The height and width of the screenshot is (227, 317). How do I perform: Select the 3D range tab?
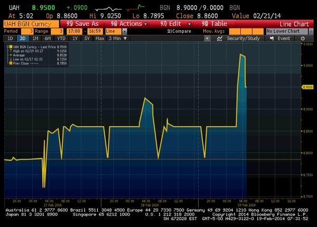(x=22, y=39)
